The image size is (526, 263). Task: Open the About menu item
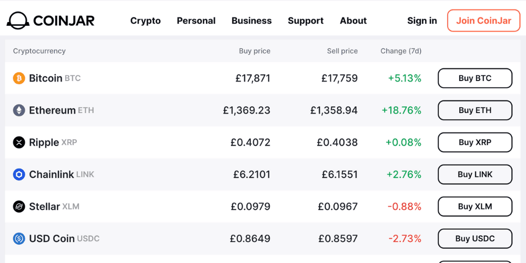353,21
